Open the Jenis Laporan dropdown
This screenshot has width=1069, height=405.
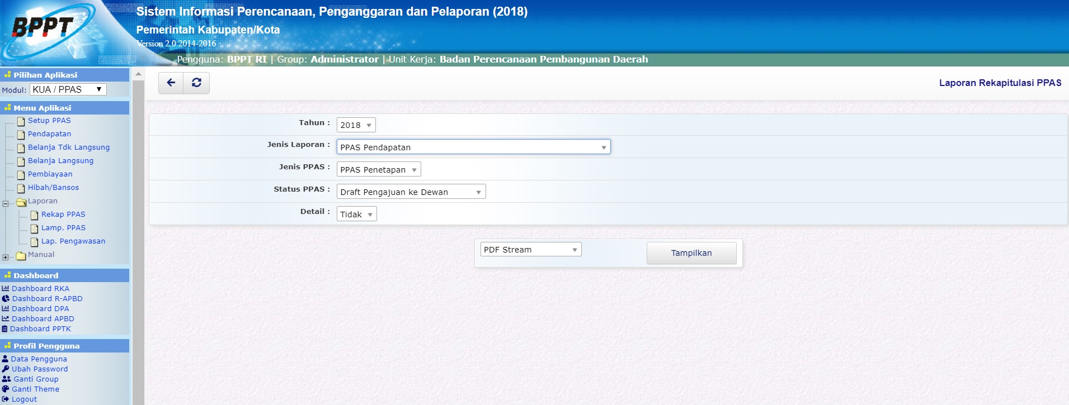pos(473,147)
